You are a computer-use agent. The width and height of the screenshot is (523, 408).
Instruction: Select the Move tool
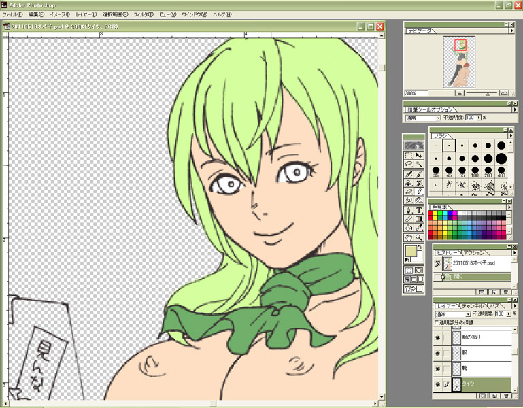(419, 156)
